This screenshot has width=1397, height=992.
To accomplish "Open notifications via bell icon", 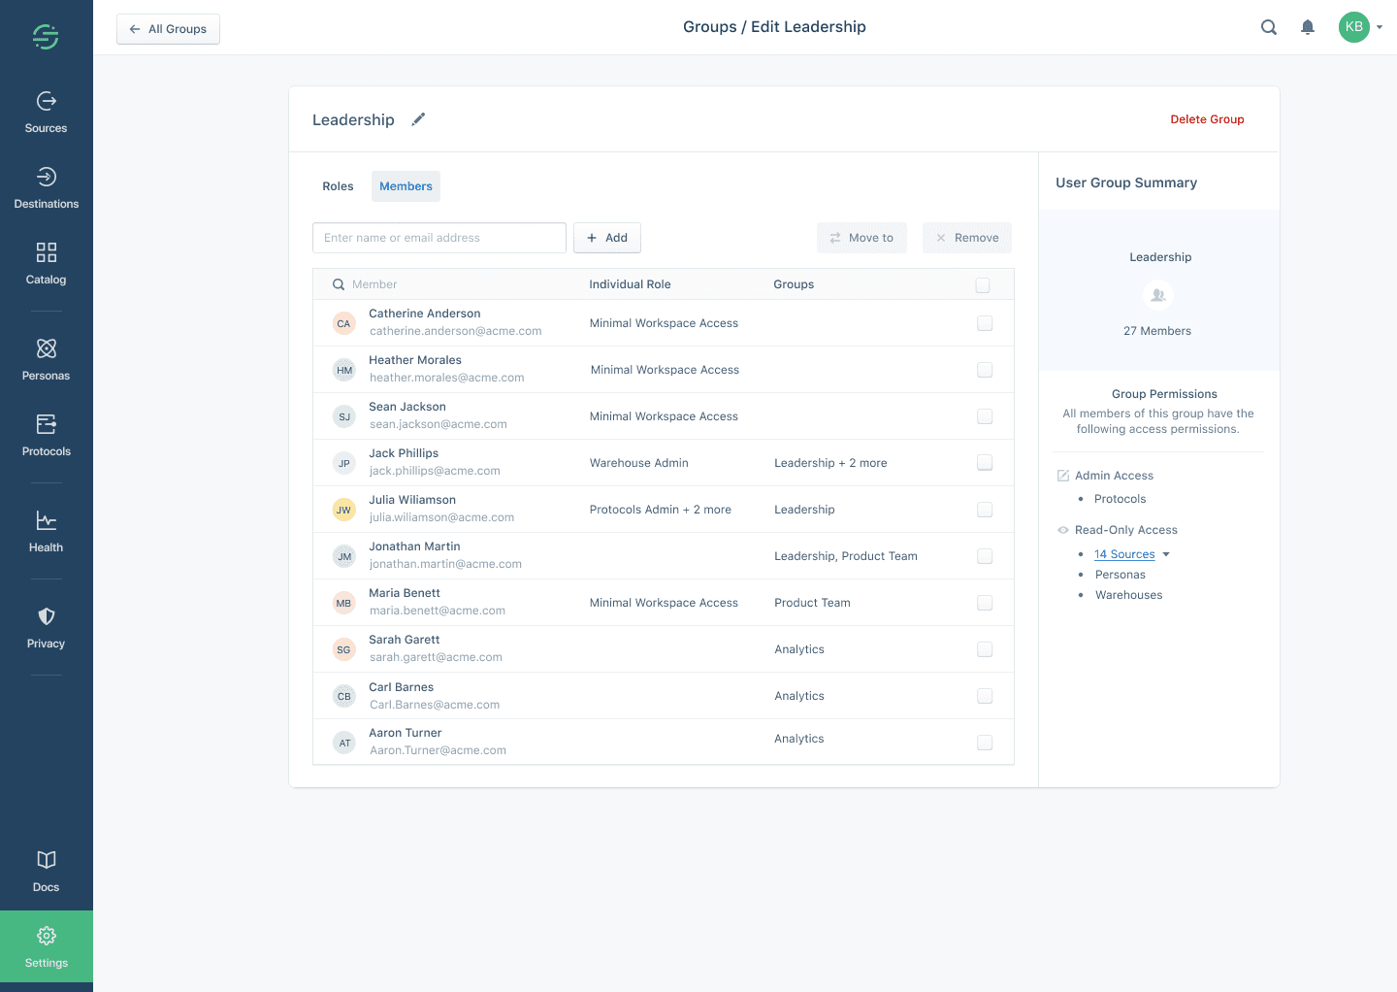I will coord(1308,27).
